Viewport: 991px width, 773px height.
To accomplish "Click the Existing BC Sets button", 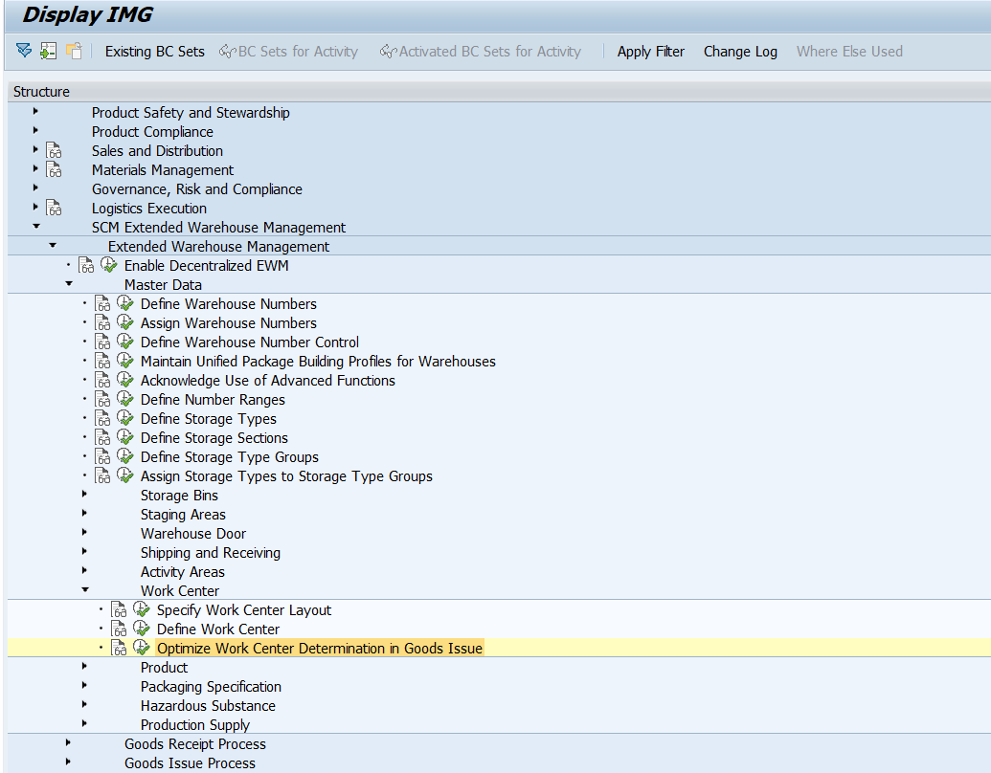I will point(155,51).
